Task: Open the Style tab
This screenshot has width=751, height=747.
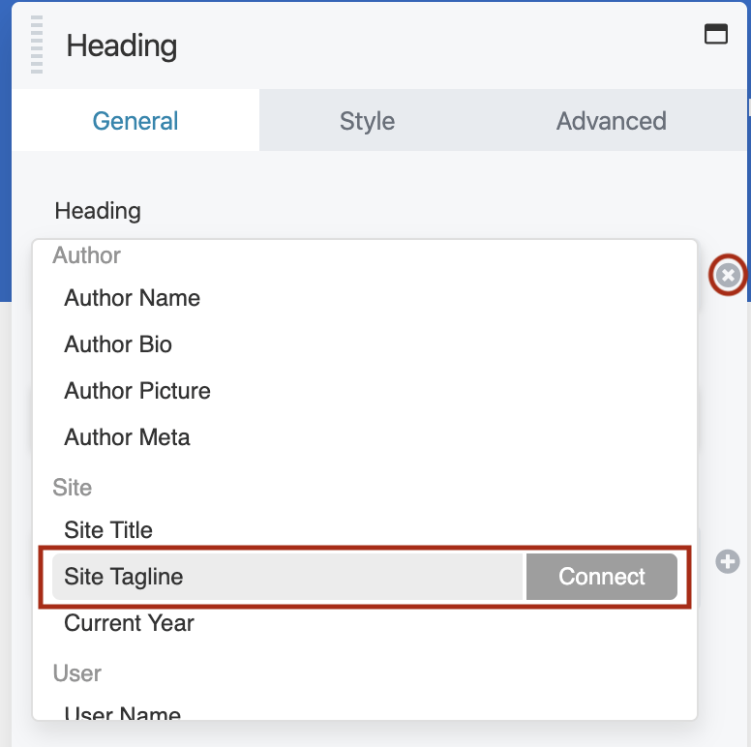Action: coord(367,121)
